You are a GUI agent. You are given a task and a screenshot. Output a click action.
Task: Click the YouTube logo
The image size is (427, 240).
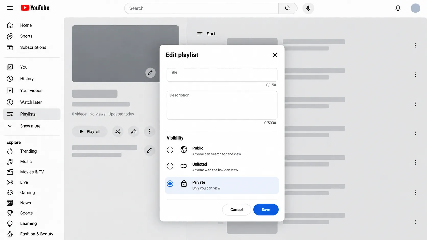pos(35,8)
